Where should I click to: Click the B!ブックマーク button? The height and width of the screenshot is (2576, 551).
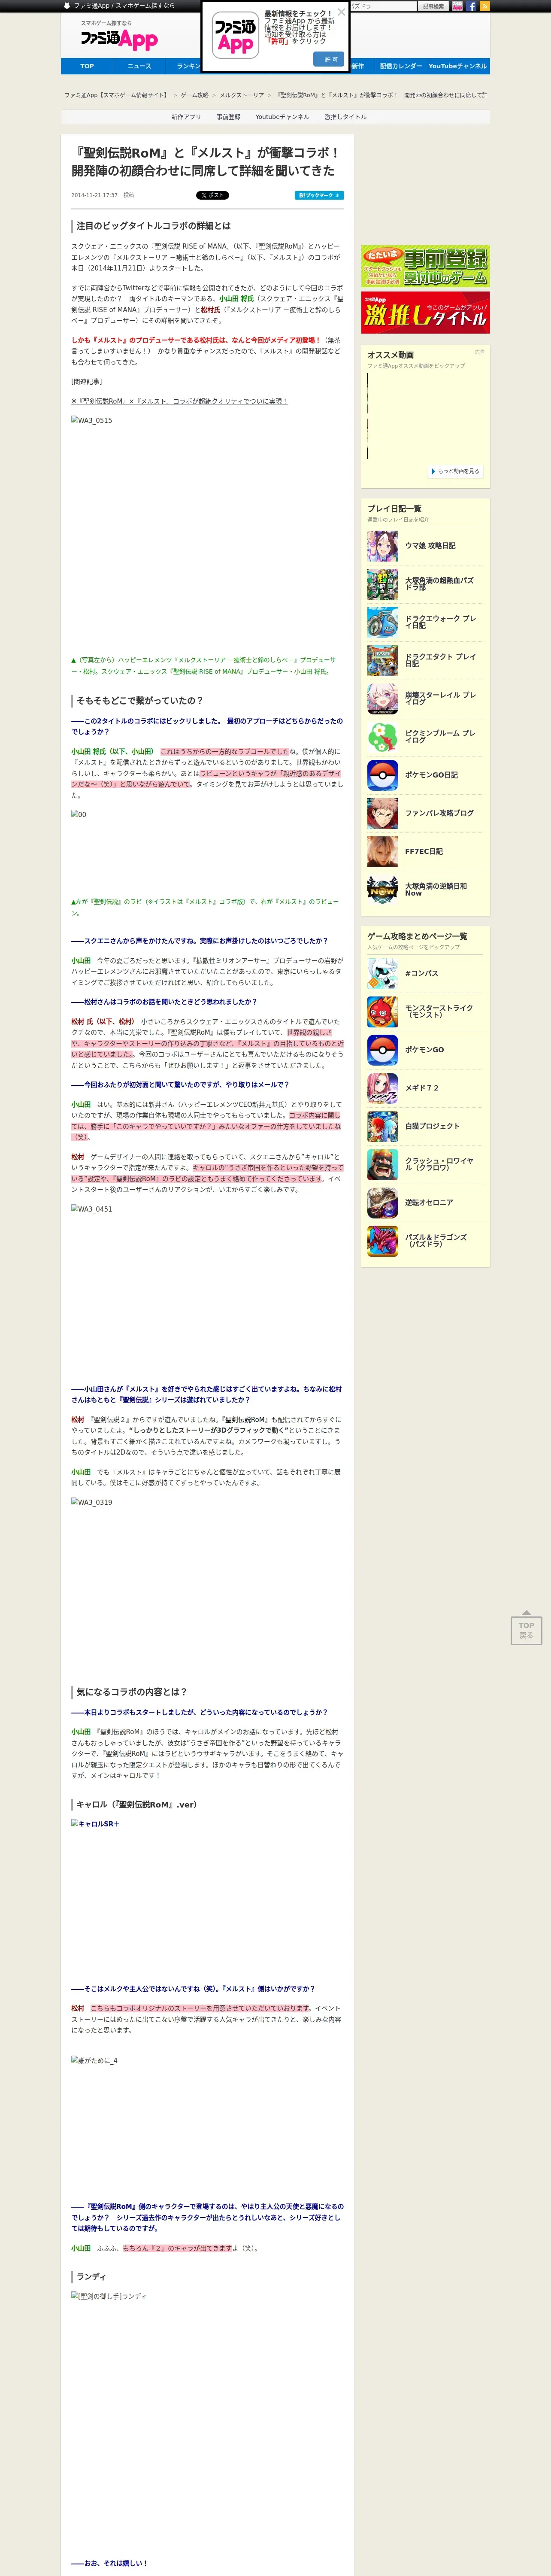[x=319, y=195]
